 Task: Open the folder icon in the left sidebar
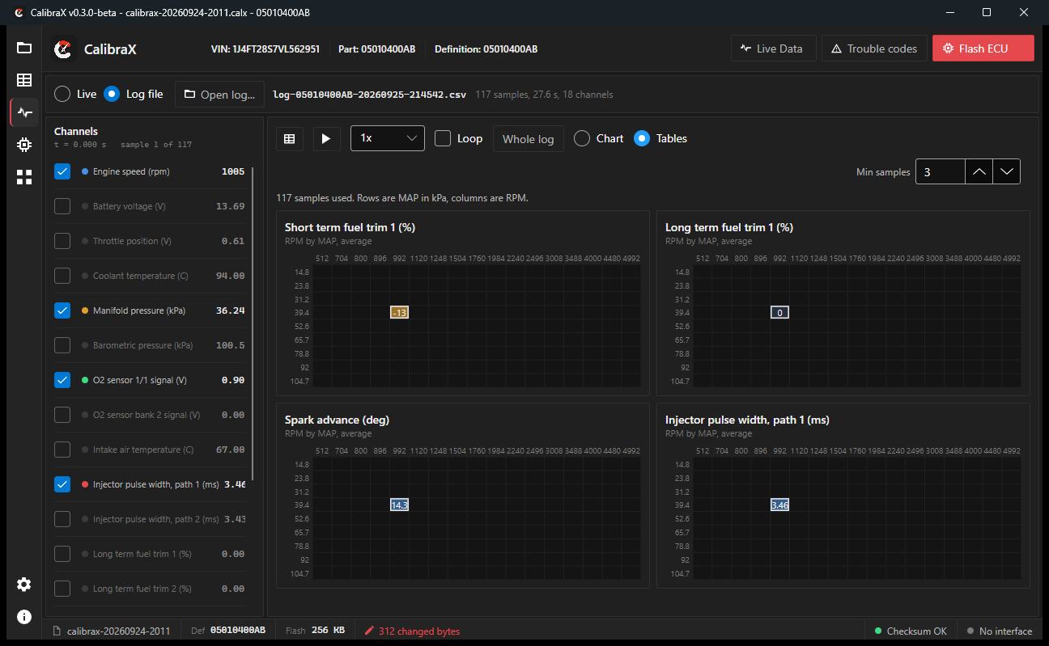coord(24,48)
